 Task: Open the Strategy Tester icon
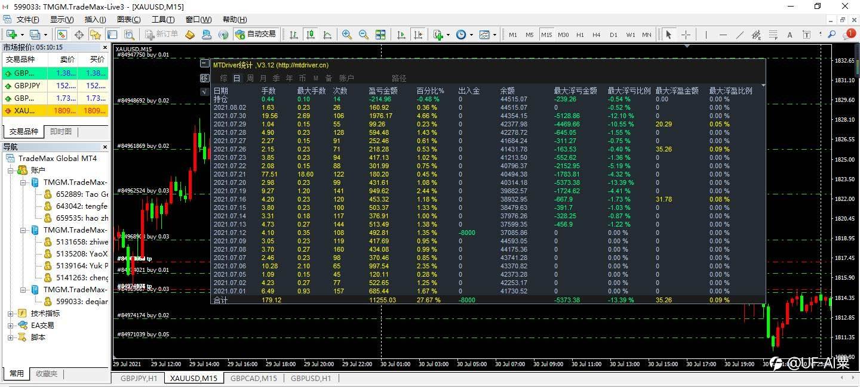[130, 35]
